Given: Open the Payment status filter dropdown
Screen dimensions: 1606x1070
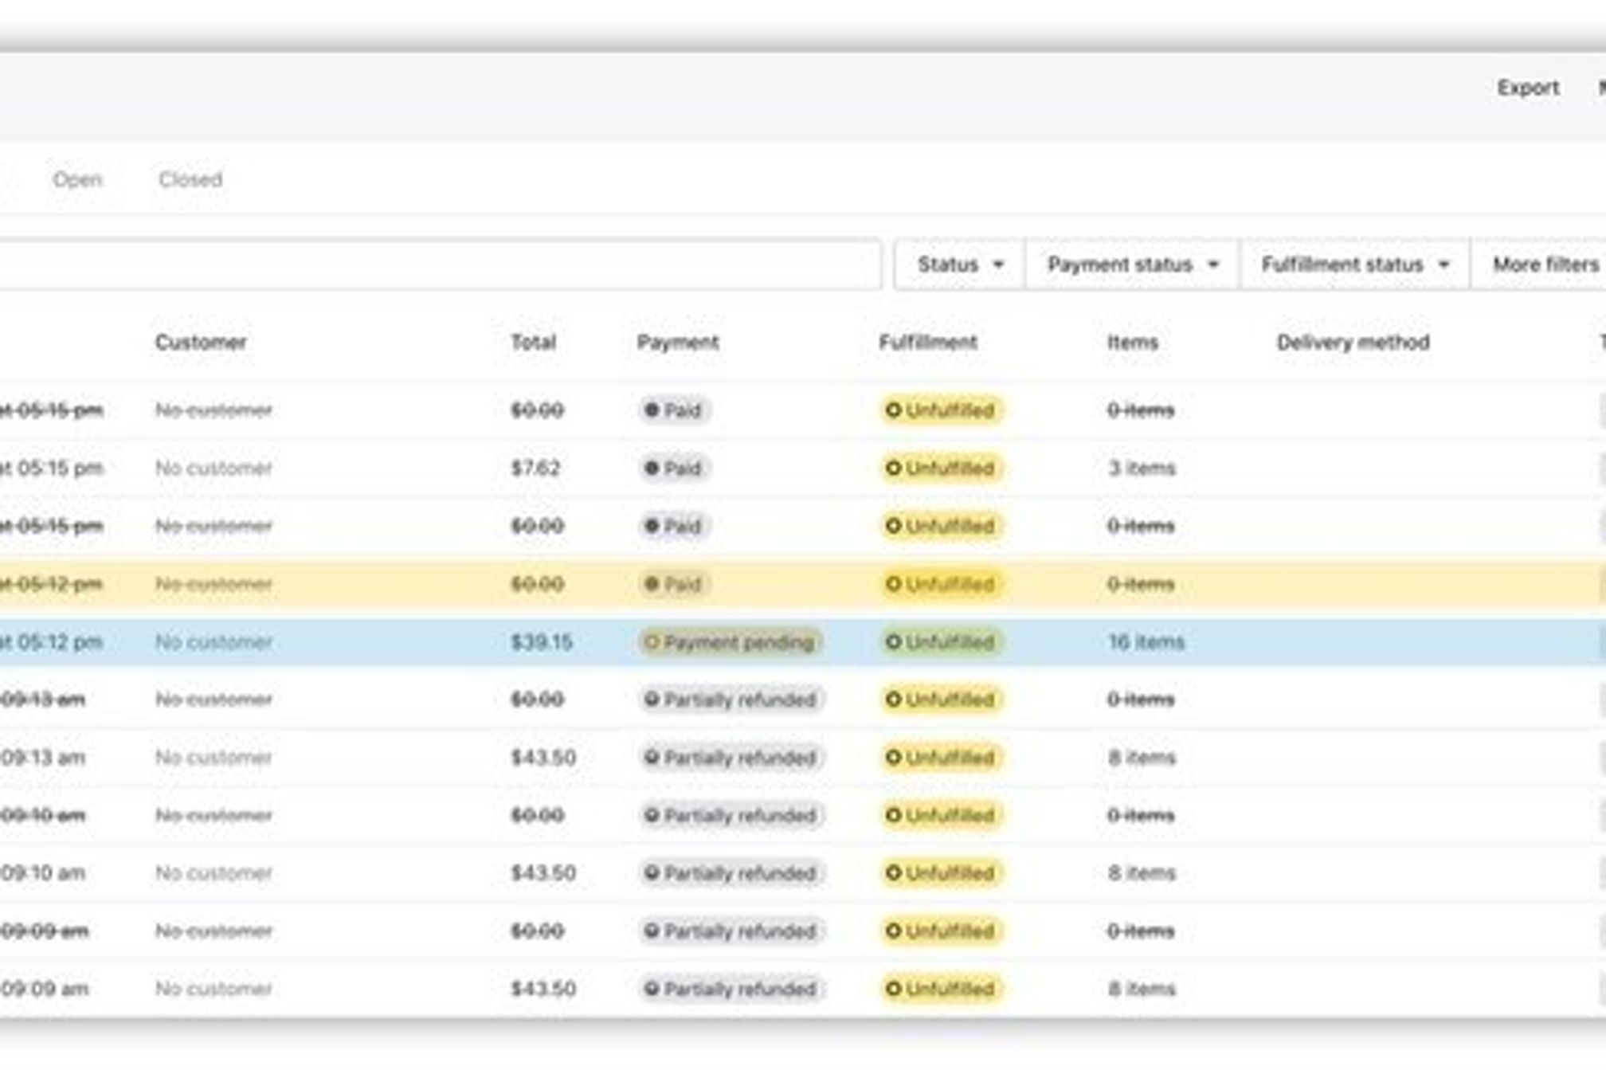Looking at the screenshot, I should click(1133, 265).
